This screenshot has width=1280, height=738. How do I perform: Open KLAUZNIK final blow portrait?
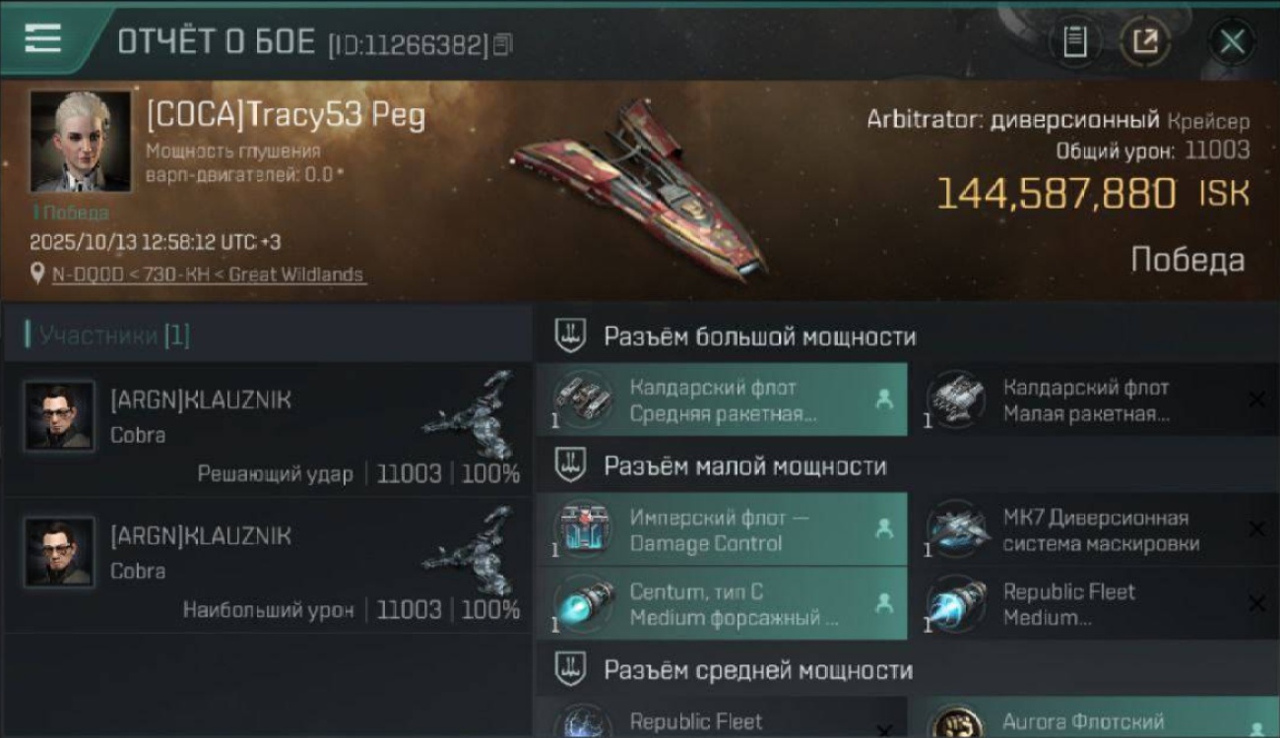pyautogui.click(x=59, y=416)
